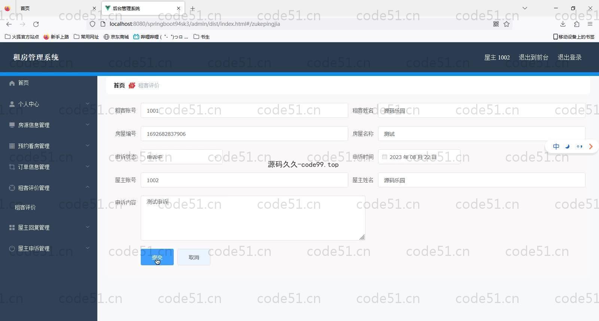Close the 后台管理系统 tab
The image size is (599, 321).
point(179,8)
